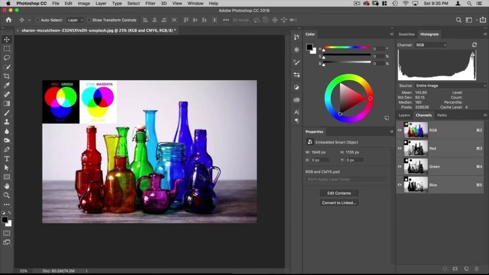489x275 pixels.
Task: Select the Hand tool
Action: coord(7,186)
